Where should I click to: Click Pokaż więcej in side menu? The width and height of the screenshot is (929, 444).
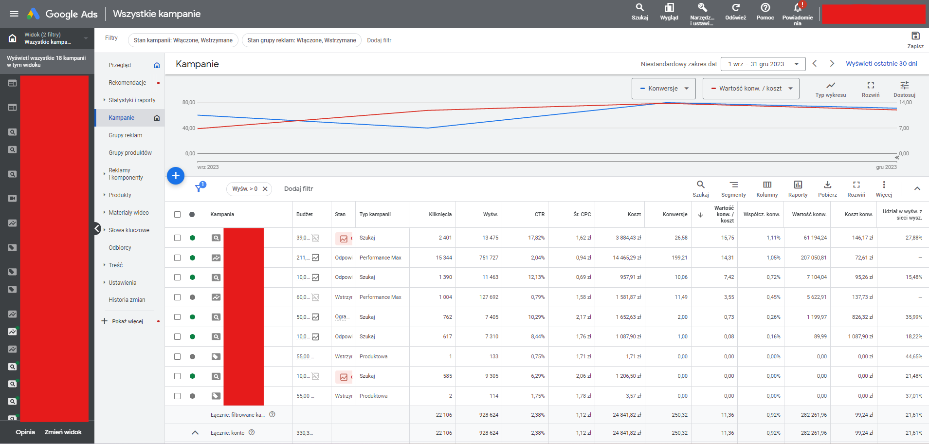(x=127, y=321)
